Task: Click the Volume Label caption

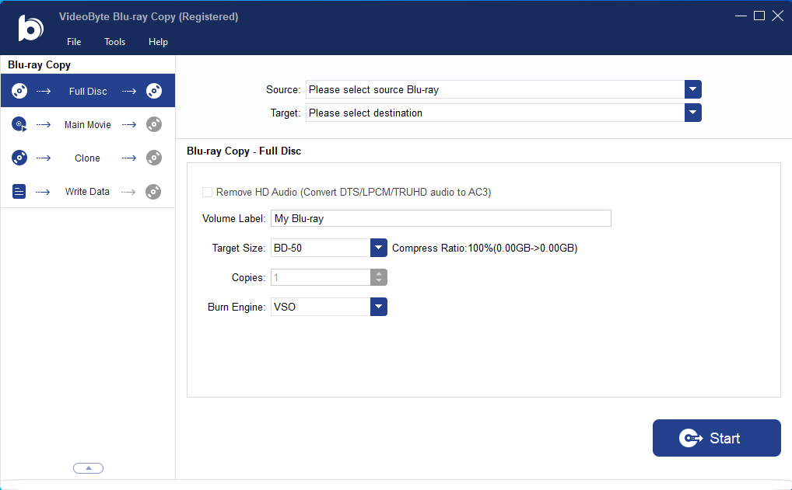Action: tap(233, 218)
